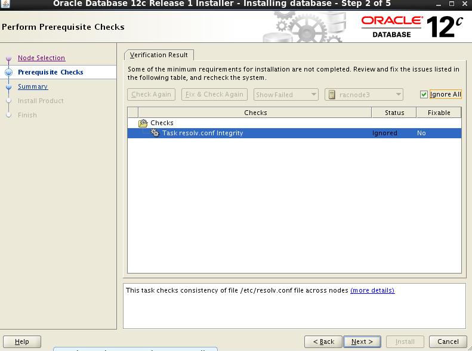Click the Finish step label
472x351 pixels.
pyautogui.click(x=27, y=115)
